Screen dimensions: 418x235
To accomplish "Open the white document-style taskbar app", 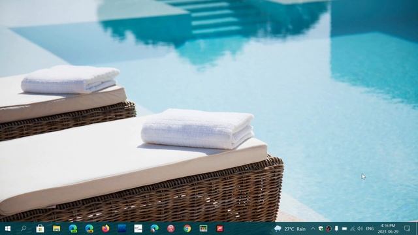I will (x=138, y=228).
